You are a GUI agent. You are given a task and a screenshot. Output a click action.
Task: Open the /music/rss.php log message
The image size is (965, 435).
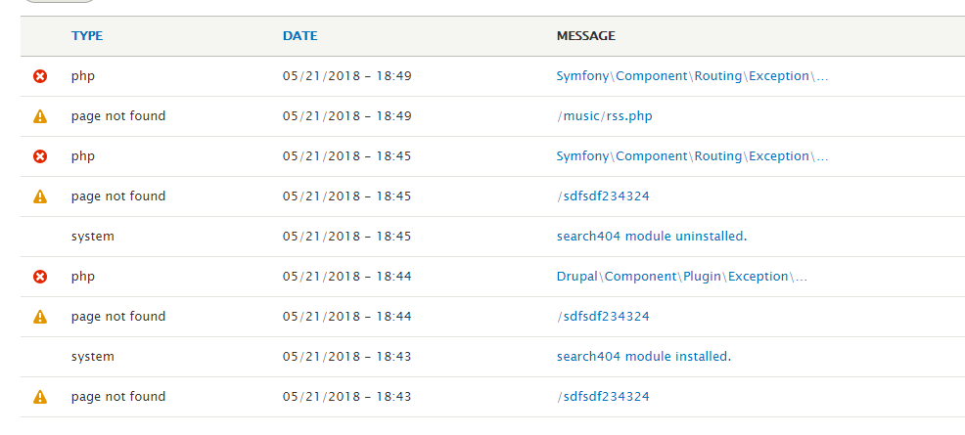click(604, 116)
